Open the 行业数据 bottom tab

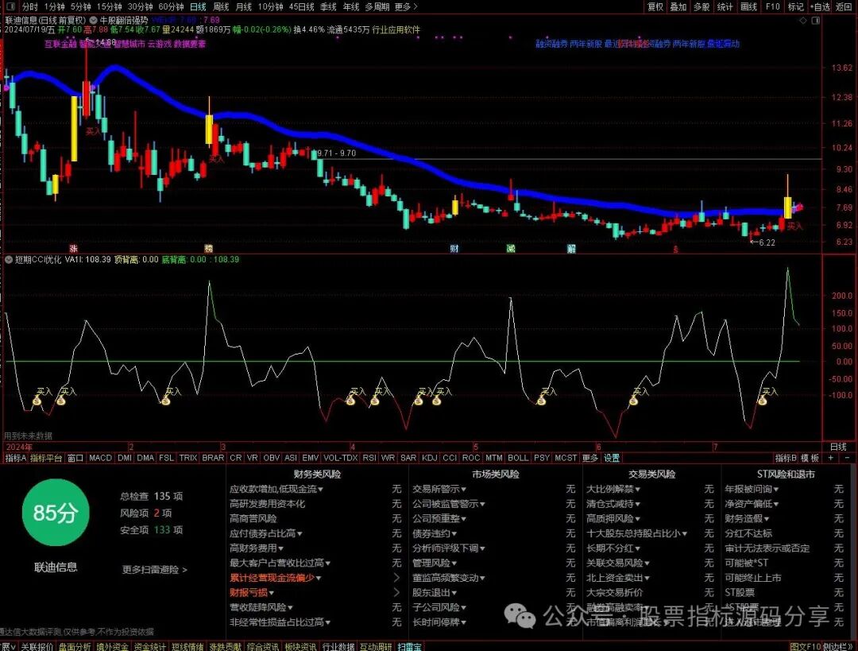point(338,646)
